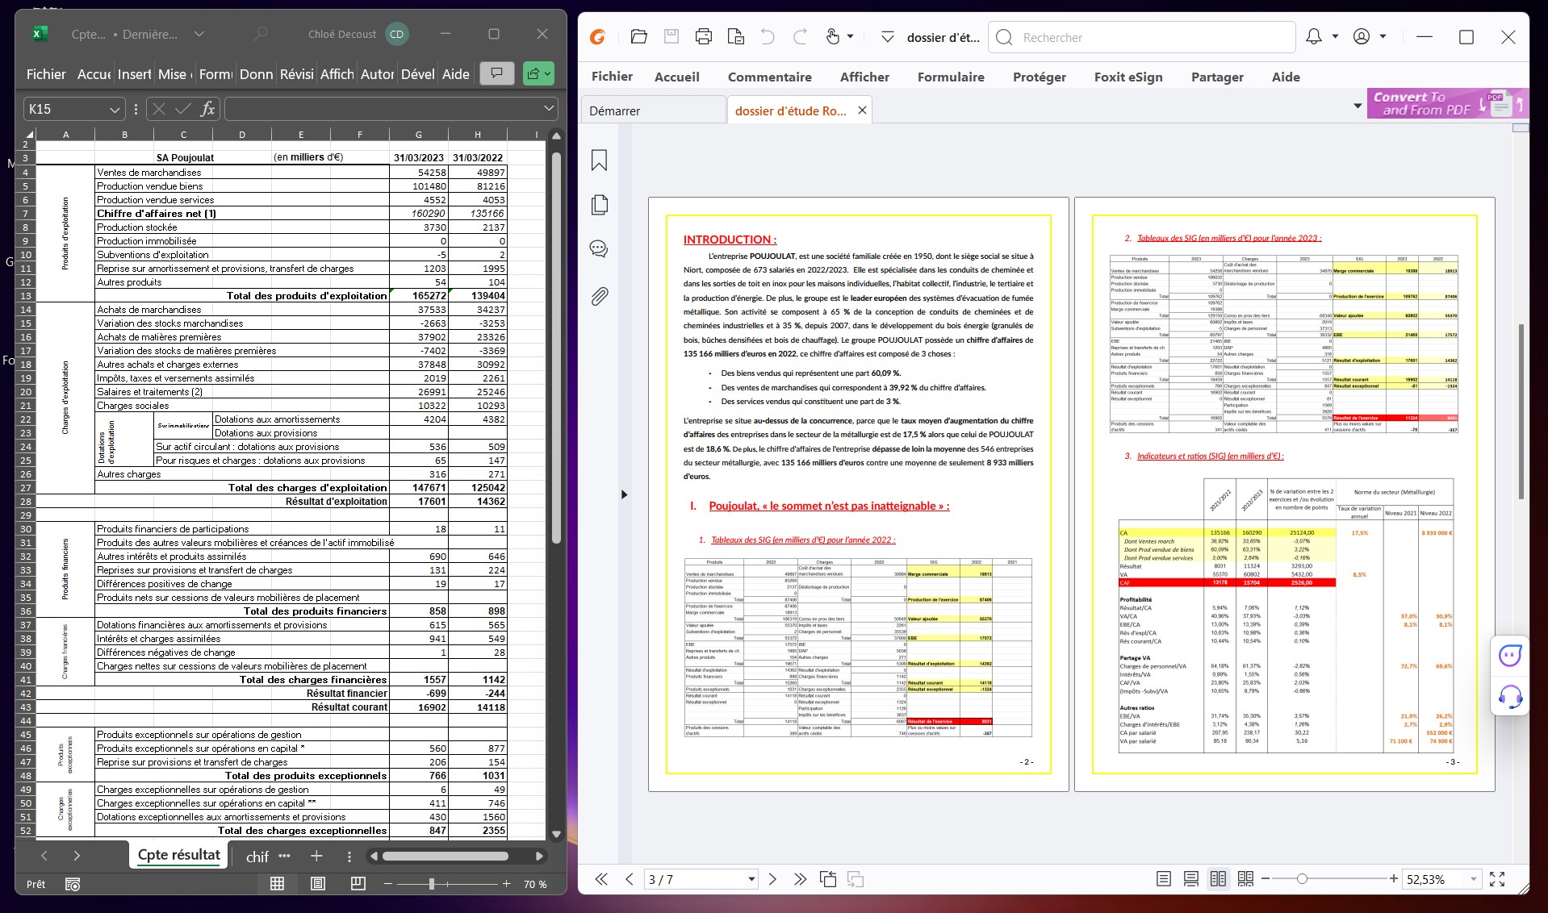
Task: Expand the page number dropdown
Action: [751, 879]
